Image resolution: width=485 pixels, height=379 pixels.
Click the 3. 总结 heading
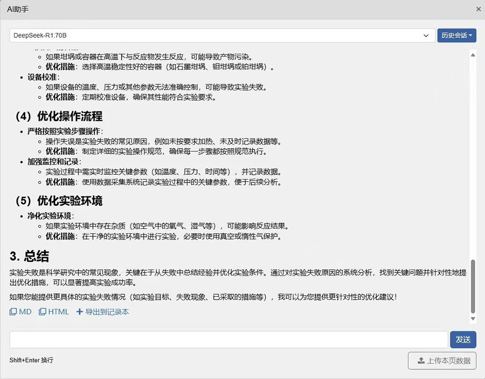(x=30, y=256)
